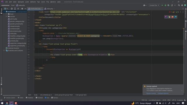The width and height of the screenshot is (187, 105).
Task: Open the Refactor menu
Action: point(33,2)
